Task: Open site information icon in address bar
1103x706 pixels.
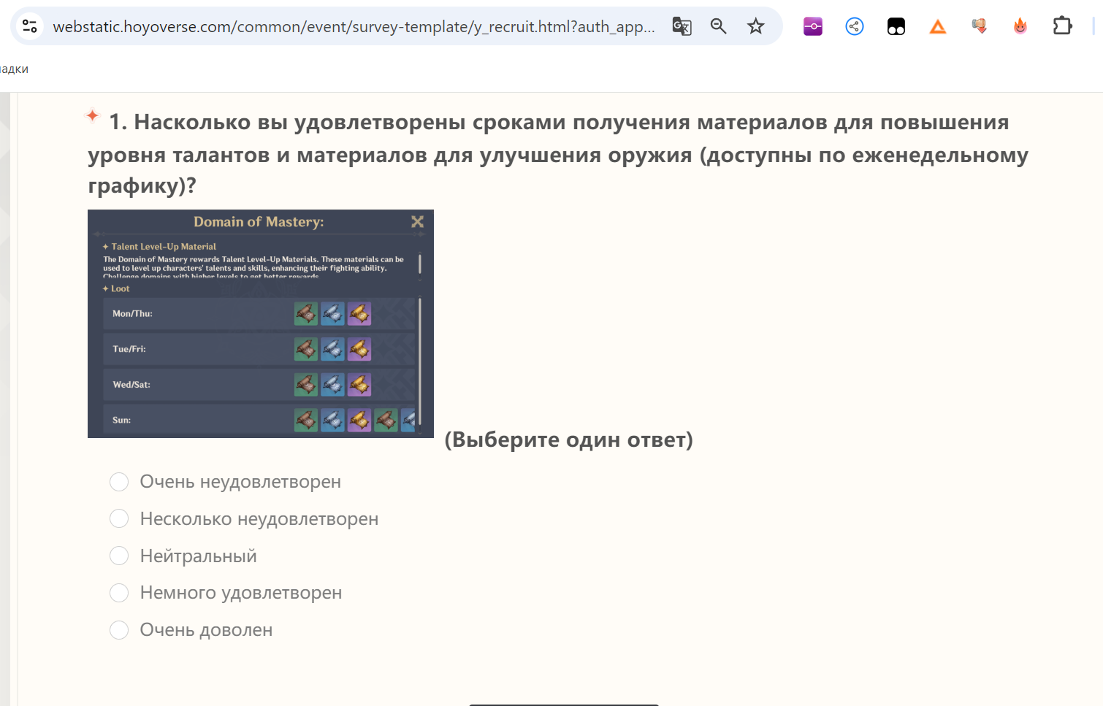Action: tap(30, 26)
